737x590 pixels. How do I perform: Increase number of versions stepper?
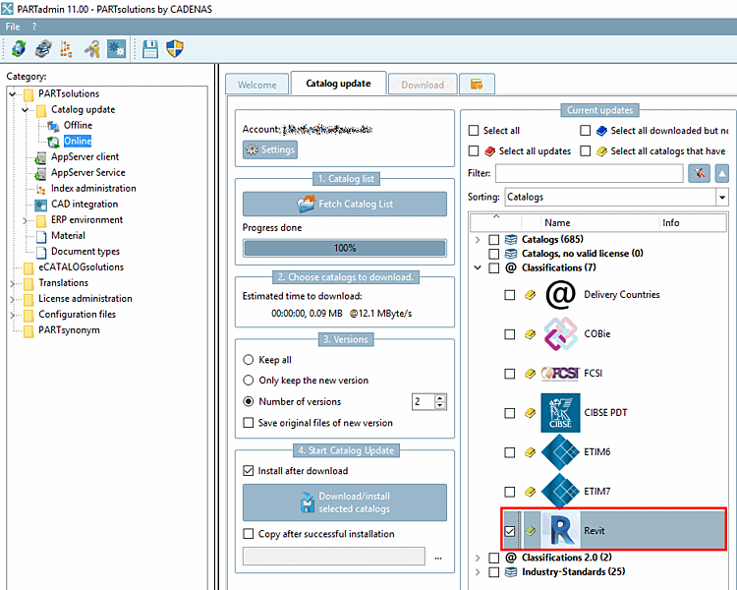440,398
